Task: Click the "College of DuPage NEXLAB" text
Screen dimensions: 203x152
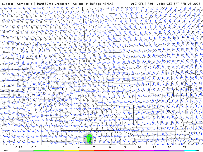Action: (93, 4)
